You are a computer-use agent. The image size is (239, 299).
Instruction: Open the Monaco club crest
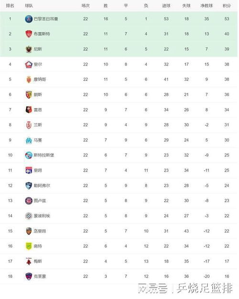[x=29, y=79]
